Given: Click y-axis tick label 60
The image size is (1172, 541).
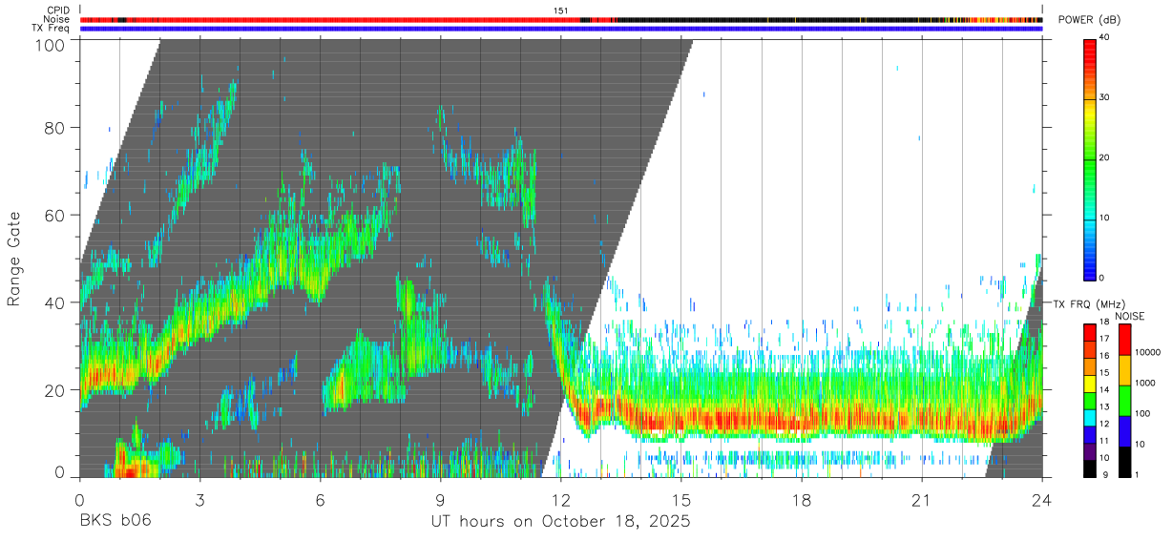Looking at the screenshot, I should [55, 216].
